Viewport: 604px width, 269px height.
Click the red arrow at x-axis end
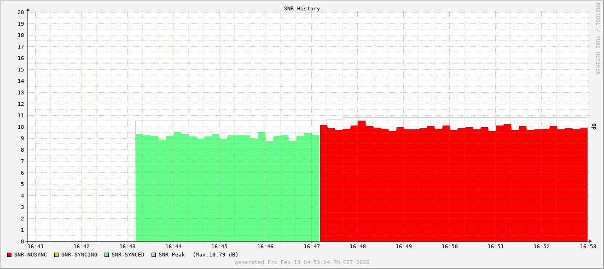tap(590, 241)
